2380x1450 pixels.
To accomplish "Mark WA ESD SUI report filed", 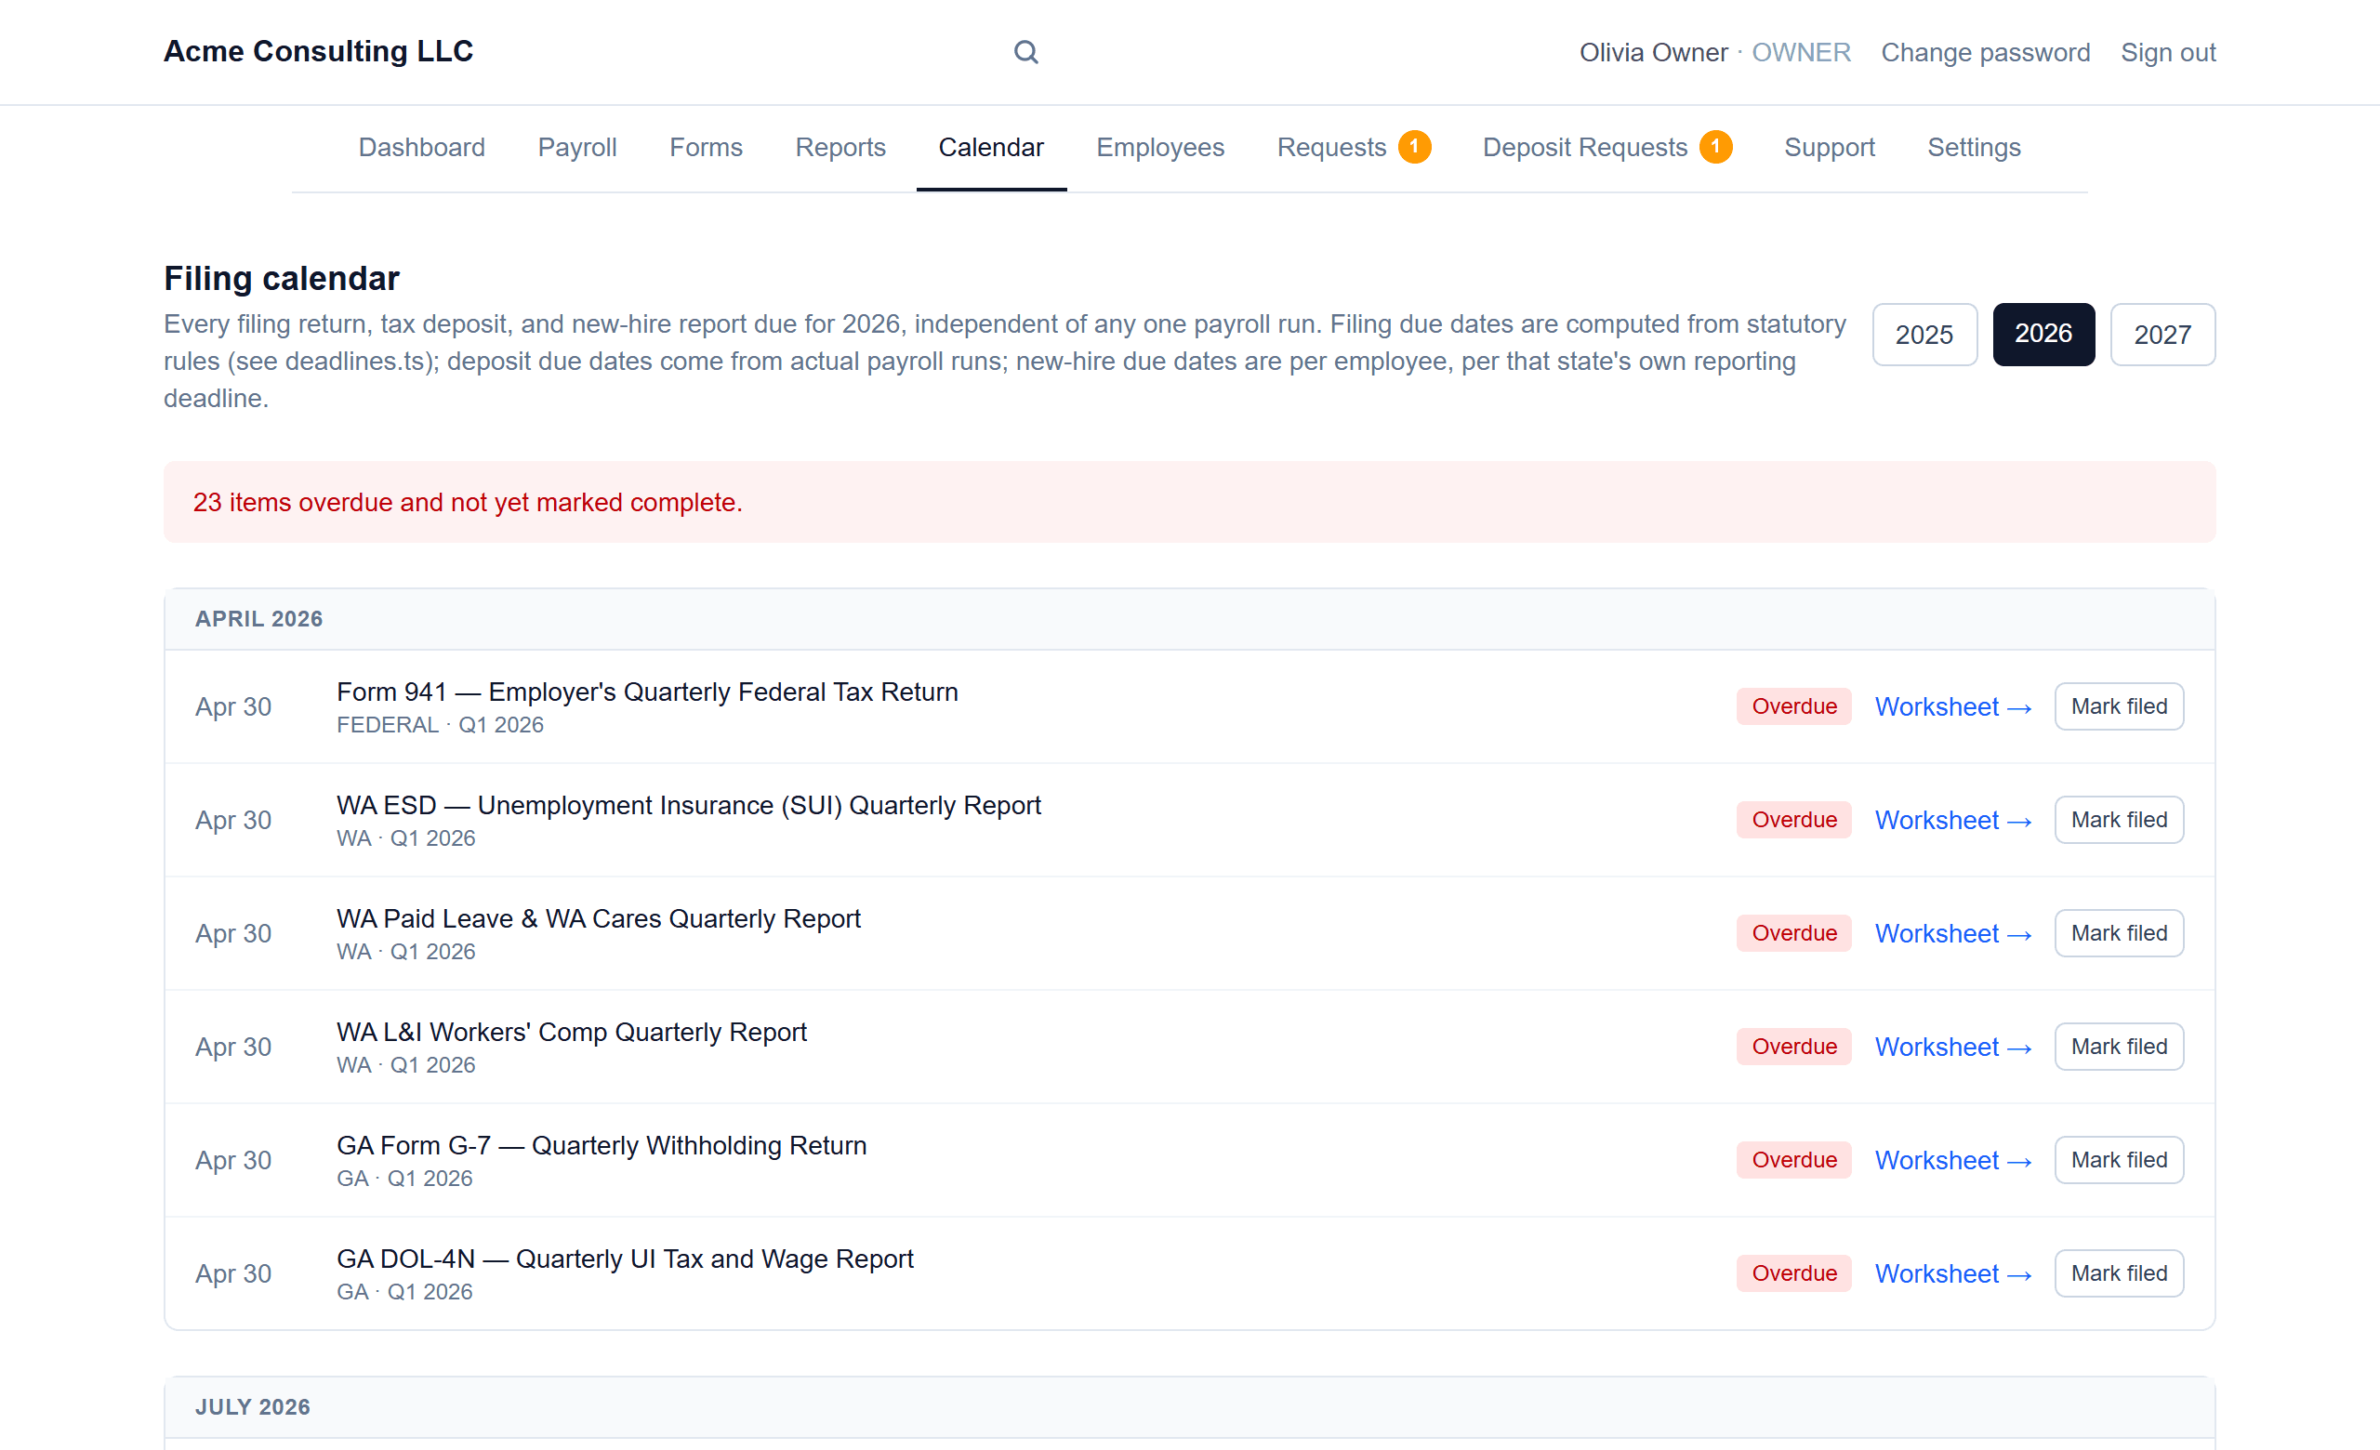I will pos(2119,820).
